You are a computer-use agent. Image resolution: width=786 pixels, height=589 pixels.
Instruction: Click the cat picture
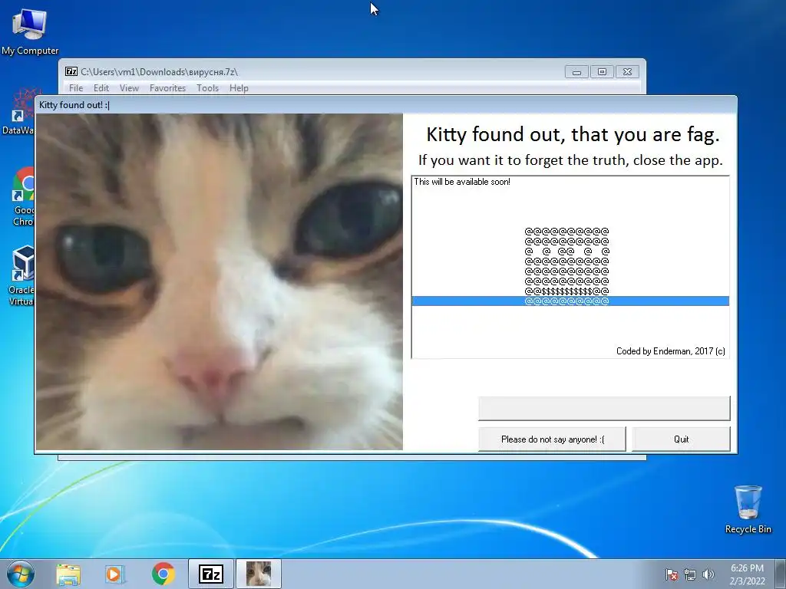pyautogui.click(x=219, y=282)
